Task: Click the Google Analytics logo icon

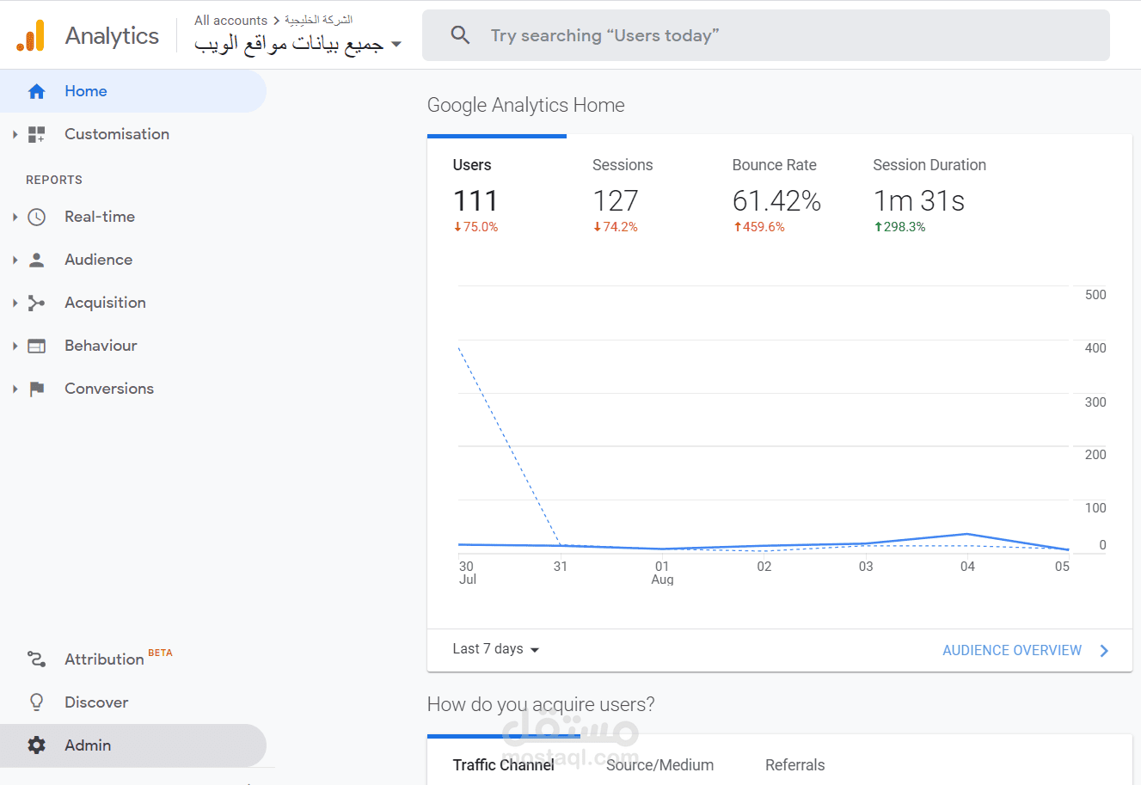Action: [31, 36]
